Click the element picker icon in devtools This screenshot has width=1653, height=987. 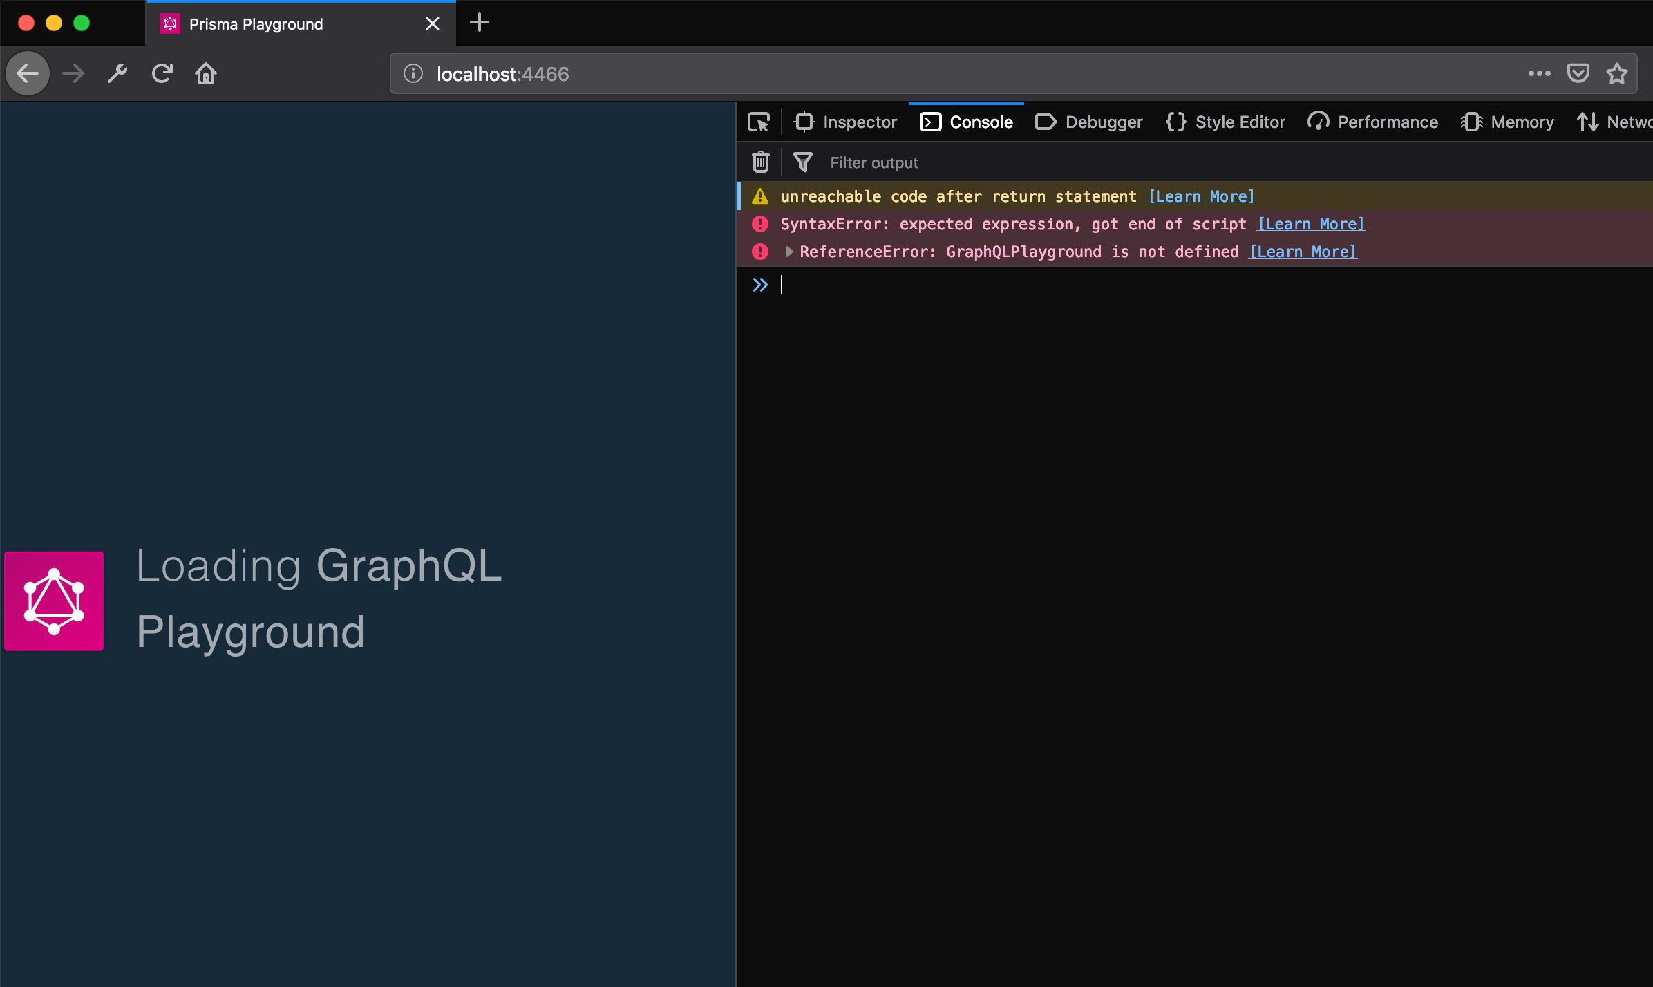[759, 122]
